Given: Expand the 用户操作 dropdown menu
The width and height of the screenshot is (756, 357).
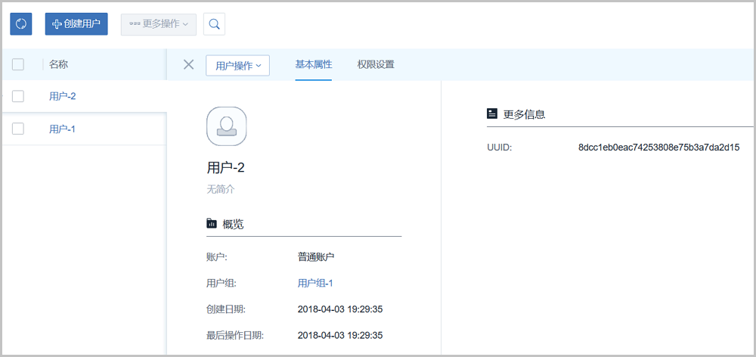Looking at the screenshot, I should tap(237, 66).
